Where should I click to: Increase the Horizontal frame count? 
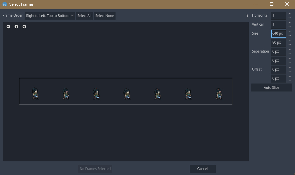[290, 14]
